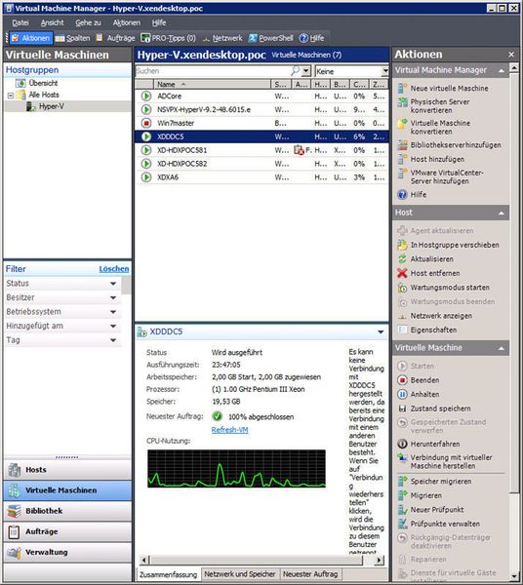
Task: Collapse the Virtuelle Maschine actions section
Action: coord(502,348)
